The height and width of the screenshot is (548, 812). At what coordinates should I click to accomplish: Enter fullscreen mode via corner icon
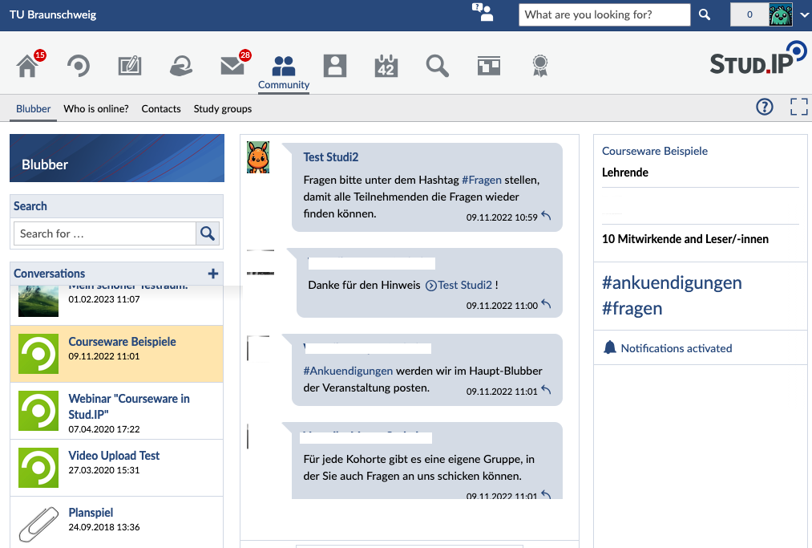pyautogui.click(x=799, y=107)
